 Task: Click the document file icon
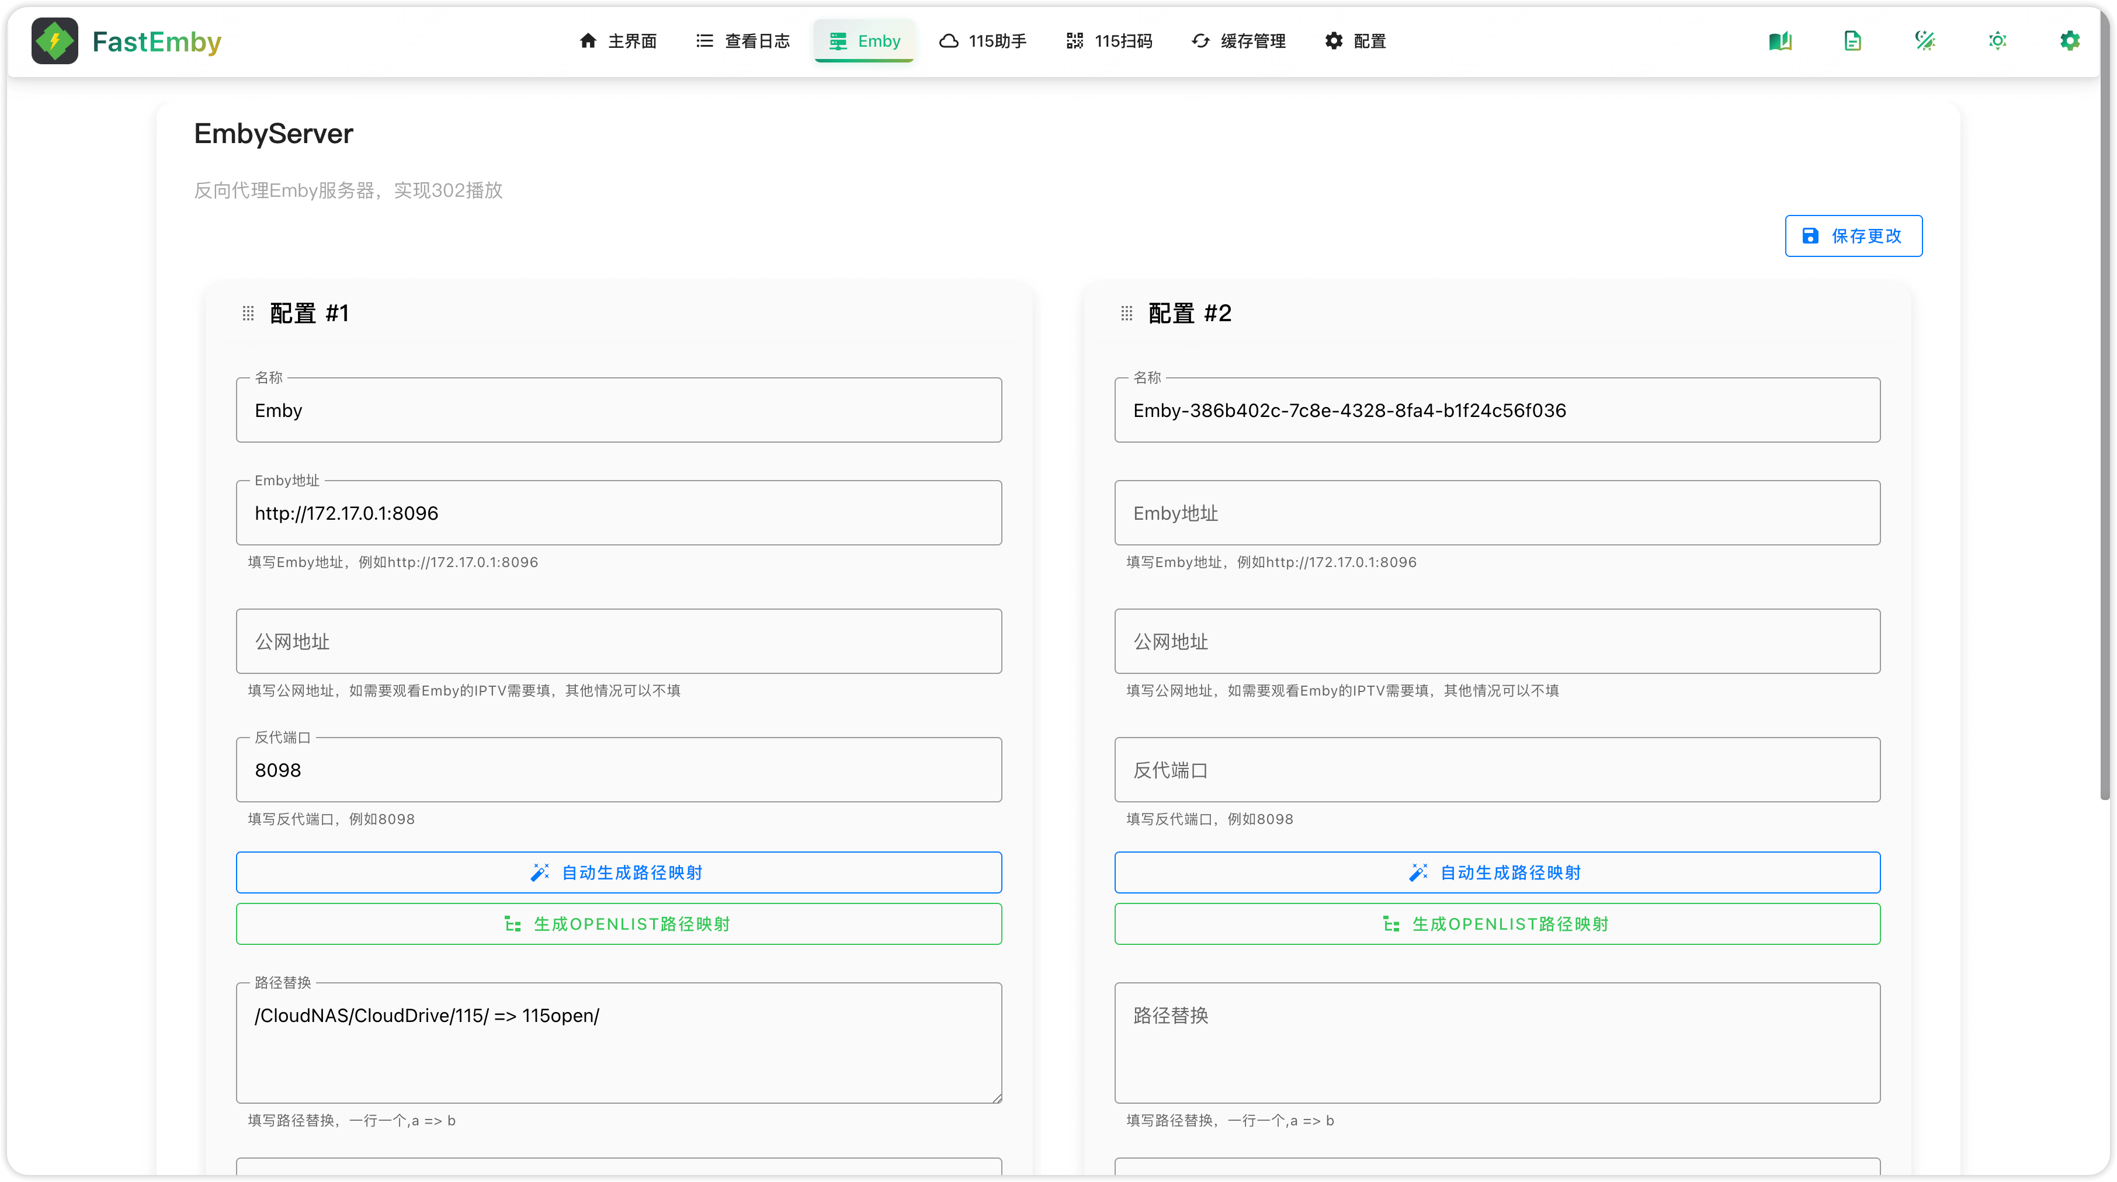click(x=1852, y=41)
